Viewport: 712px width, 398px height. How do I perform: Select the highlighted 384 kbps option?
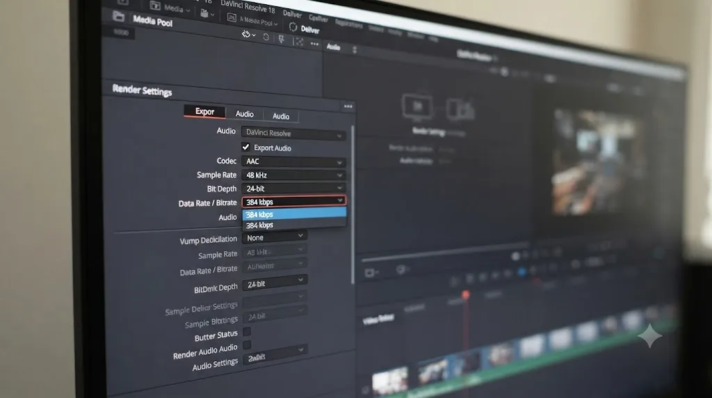[x=294, y=214]
